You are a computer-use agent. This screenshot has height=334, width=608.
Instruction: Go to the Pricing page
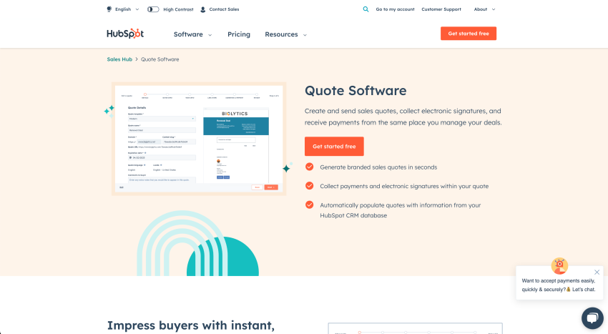pos(239,34)
